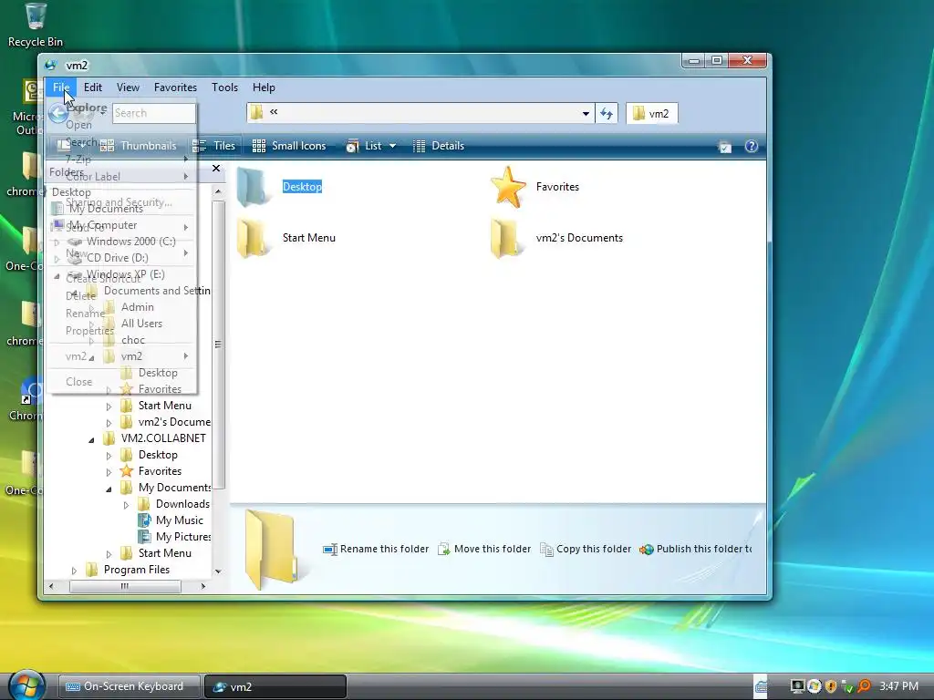This screenshot has height=700, width=934.
Task: Click Copy this folder
Action: [x=586, y=549]
